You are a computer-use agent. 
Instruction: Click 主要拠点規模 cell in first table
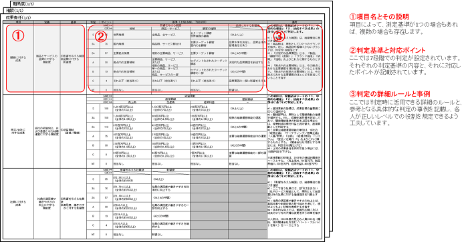132,53
